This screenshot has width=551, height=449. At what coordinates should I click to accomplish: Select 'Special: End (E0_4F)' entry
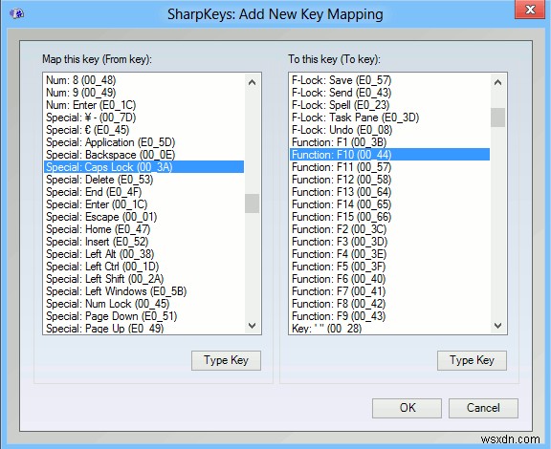point(143,192)
